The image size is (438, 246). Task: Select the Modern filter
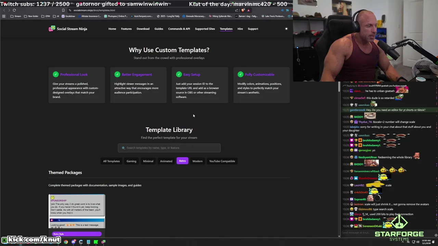[x=197, y=161]
